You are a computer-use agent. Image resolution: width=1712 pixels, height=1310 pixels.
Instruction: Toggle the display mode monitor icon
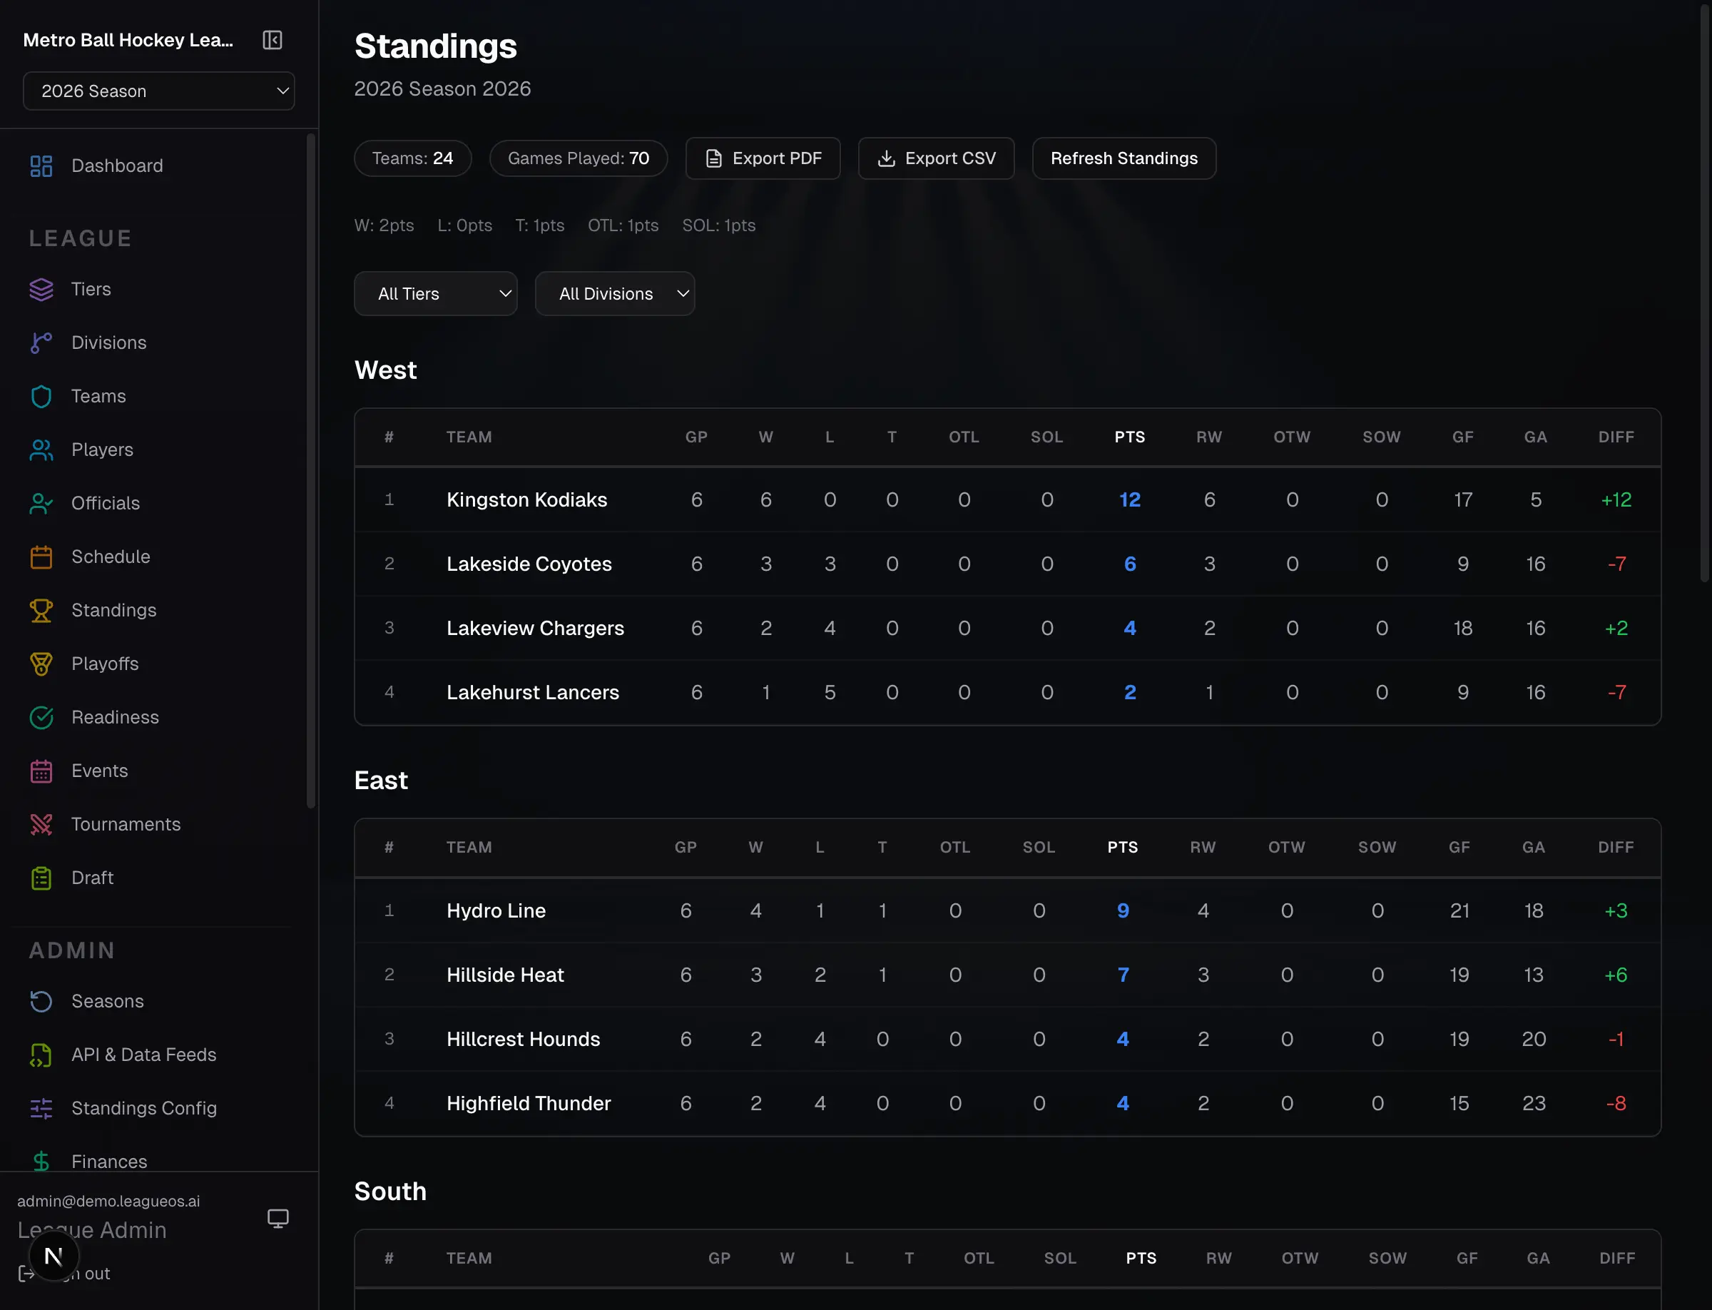(x=278, y=1217)
